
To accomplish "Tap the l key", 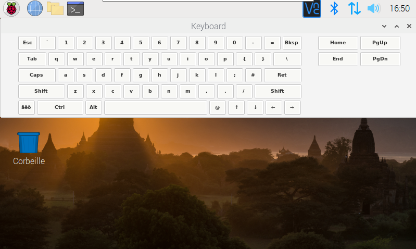I will (216, 75).
